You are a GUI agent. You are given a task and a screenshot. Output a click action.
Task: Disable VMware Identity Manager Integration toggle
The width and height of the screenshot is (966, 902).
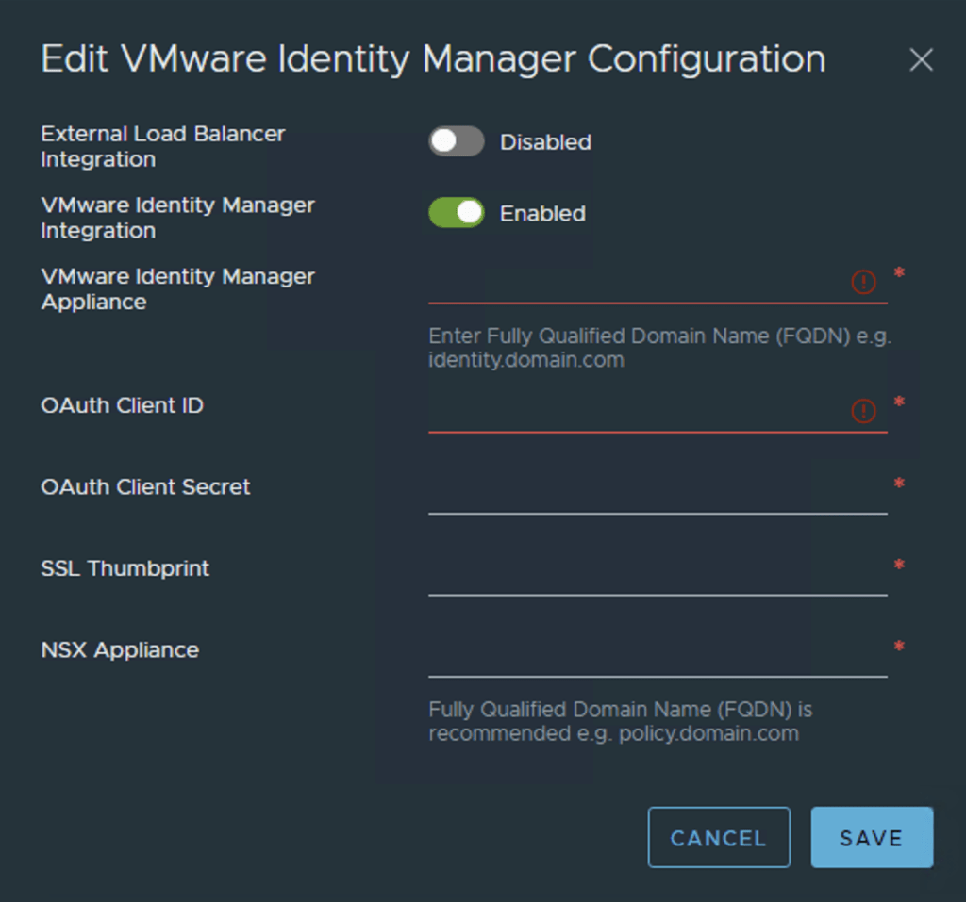point(457,213)
